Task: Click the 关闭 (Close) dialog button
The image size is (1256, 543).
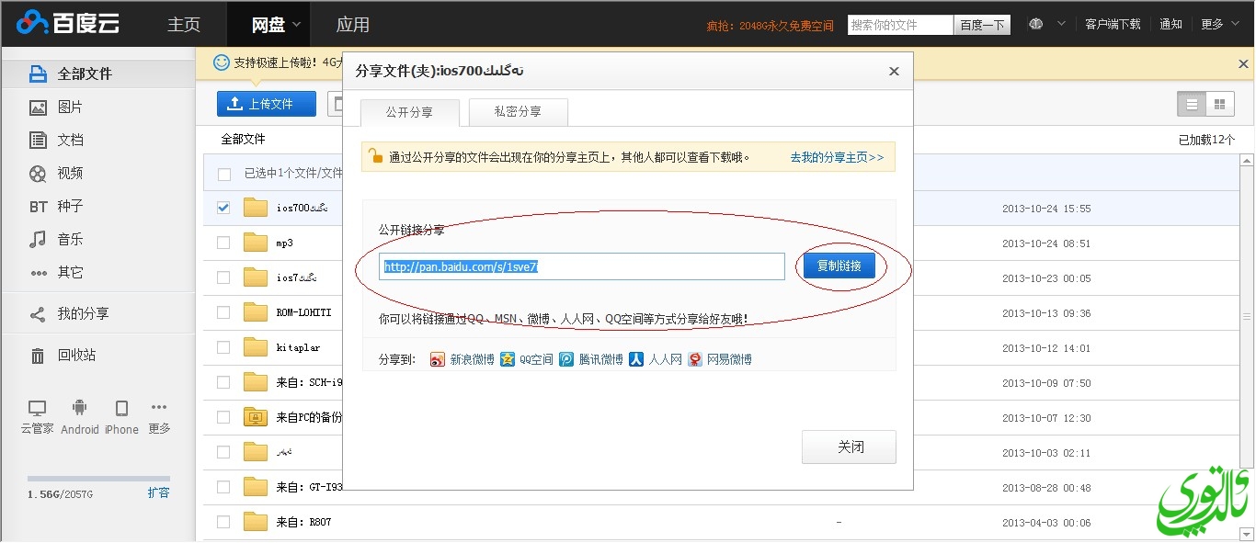Action: click(x=850, y=447)
